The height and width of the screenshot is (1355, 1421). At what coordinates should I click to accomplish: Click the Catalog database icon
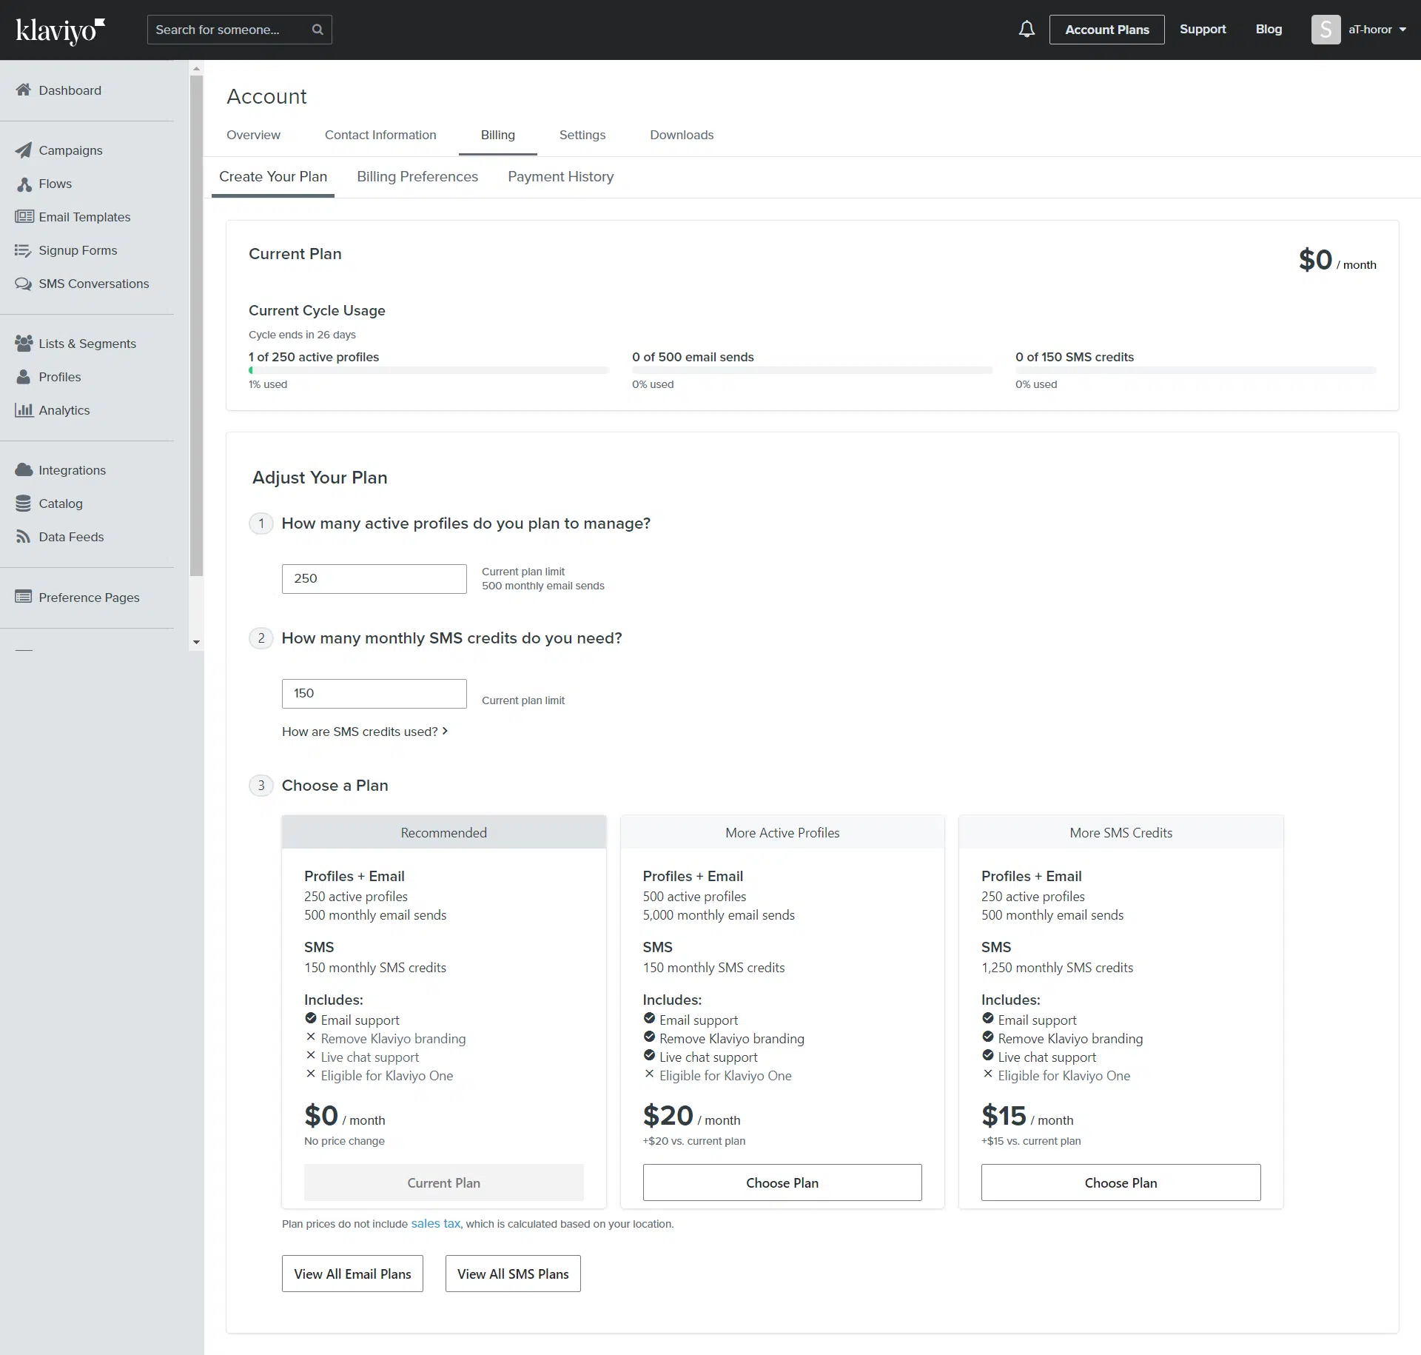point(24,503)
